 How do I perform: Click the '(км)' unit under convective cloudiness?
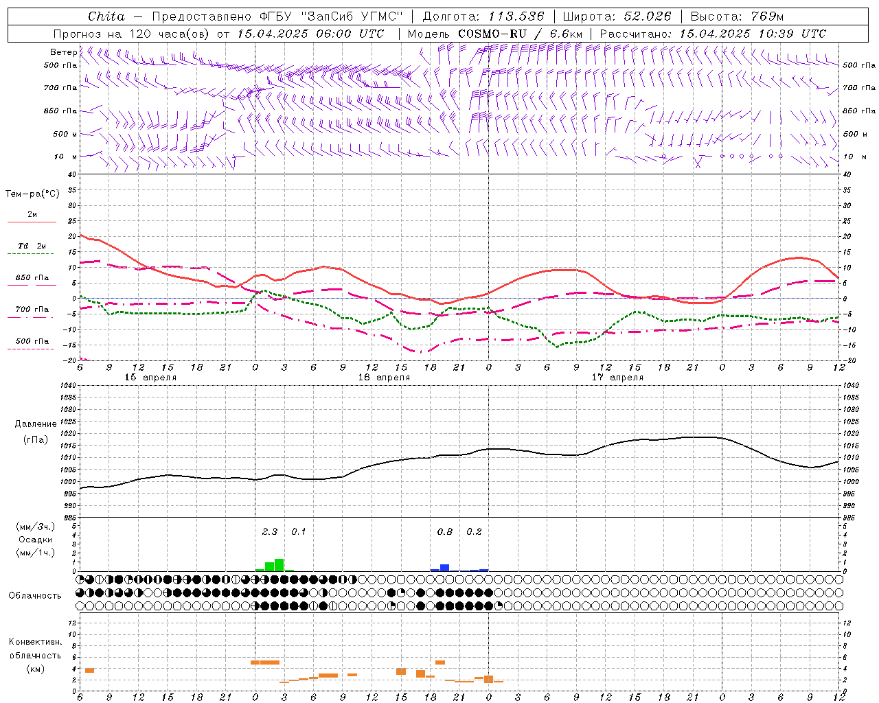tap(36, 669)
